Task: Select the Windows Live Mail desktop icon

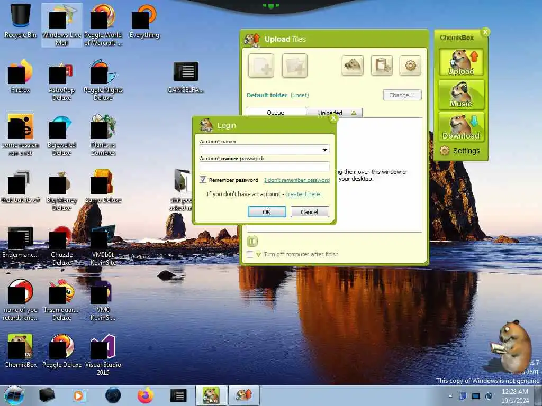Action: 61,25
